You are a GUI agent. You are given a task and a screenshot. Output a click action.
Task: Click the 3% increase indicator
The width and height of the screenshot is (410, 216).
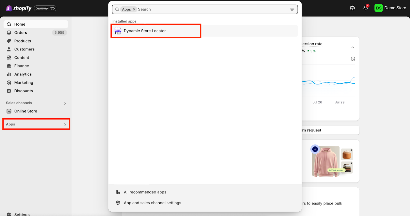[x=312, y=51]
